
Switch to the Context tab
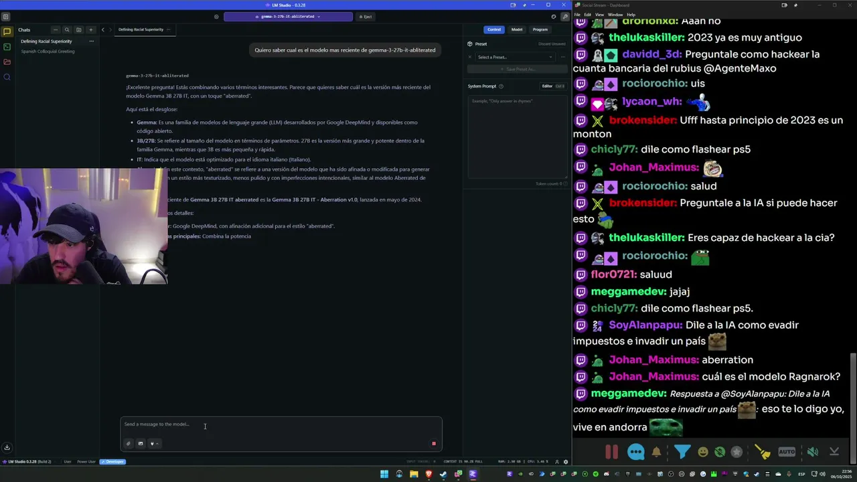pos(494,29)
